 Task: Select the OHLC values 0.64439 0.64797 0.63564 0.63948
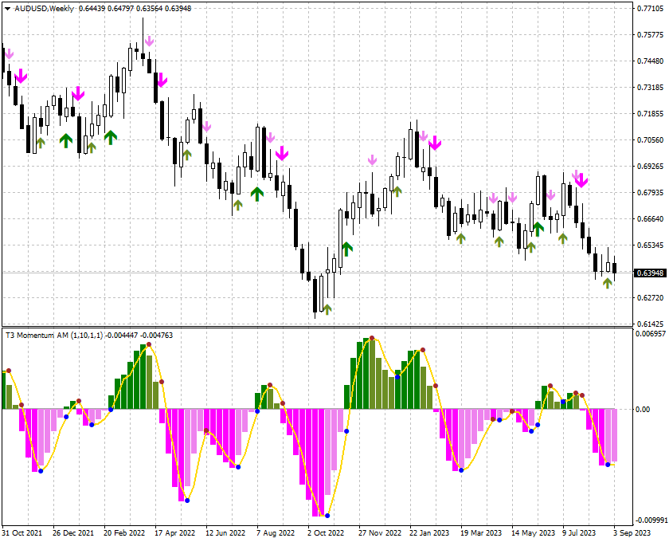[135, 9]
